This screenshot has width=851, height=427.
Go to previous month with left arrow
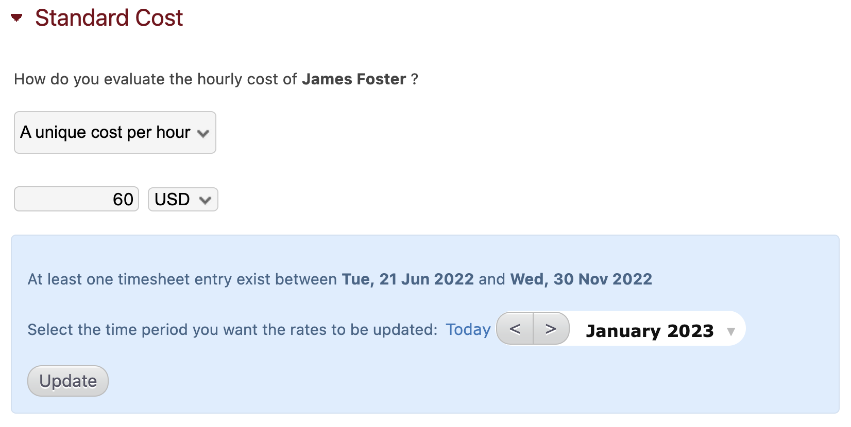515,329
